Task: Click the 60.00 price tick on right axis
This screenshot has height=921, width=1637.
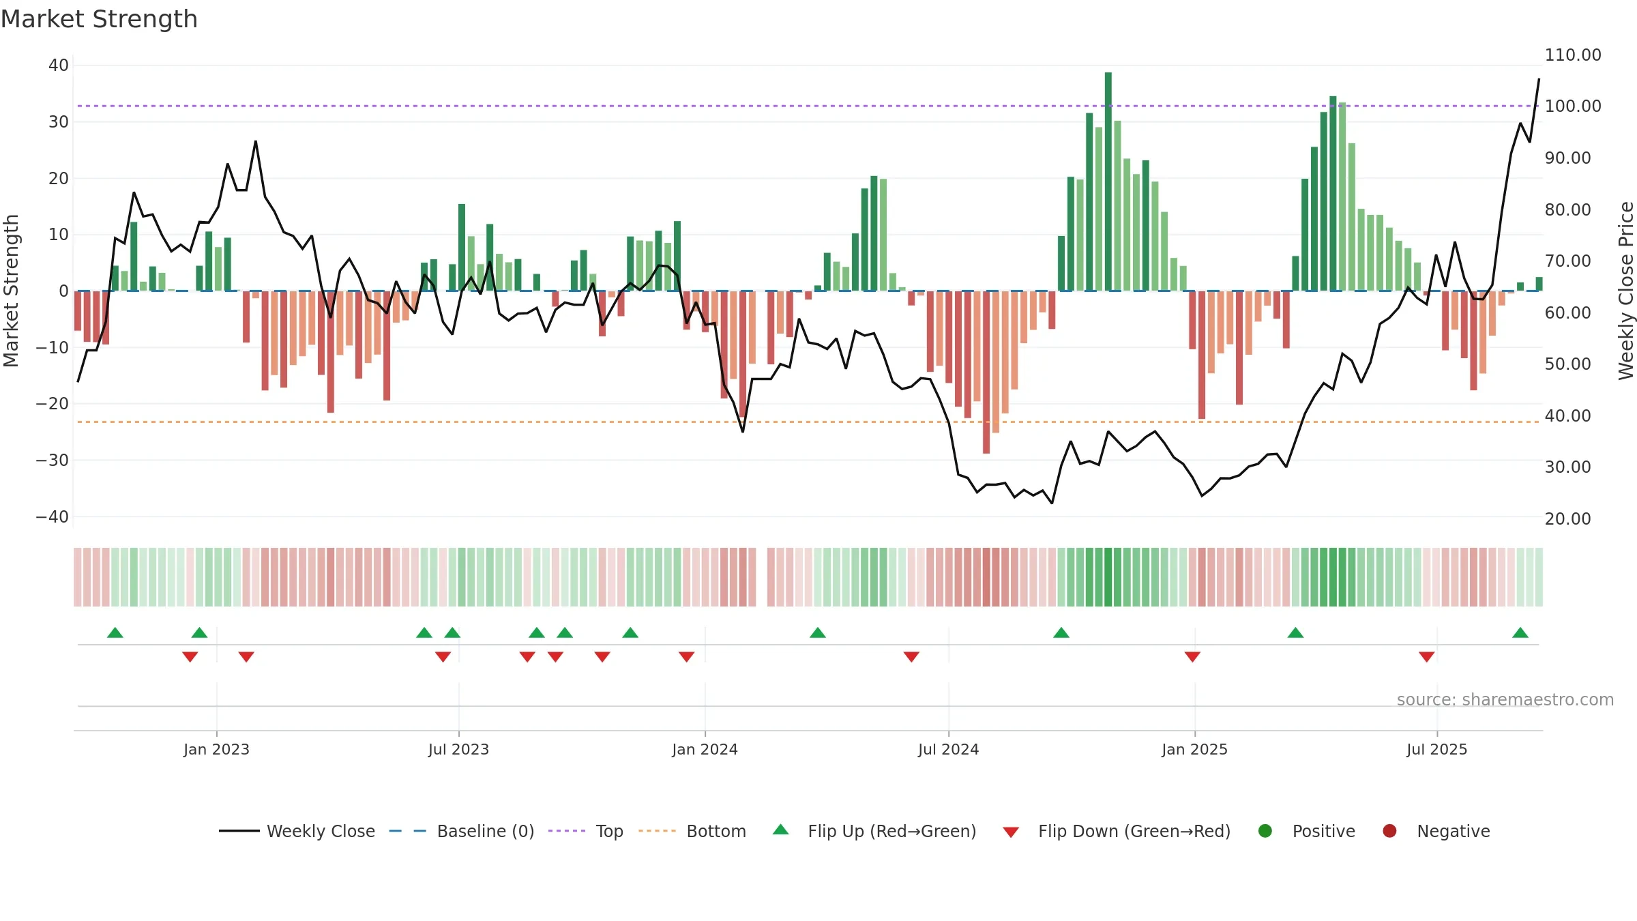Action: [x=1567, y=313]
